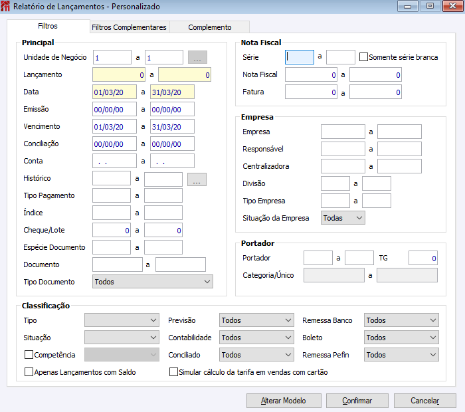Viewport: 465px width, 412px height.
Task: Click the first Divisão field
Action: pyautogui.click(x=335, y=183)
